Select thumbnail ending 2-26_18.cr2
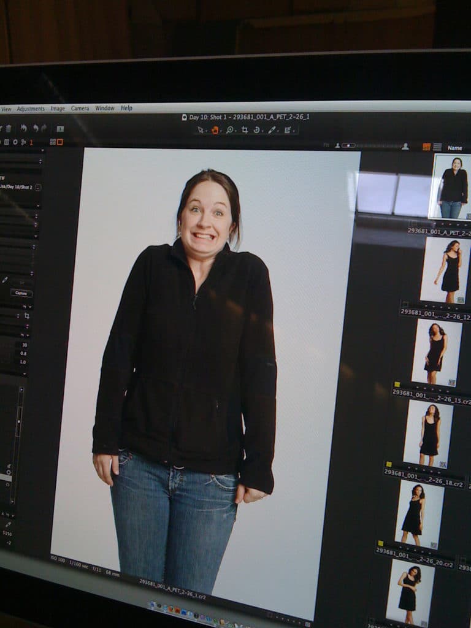This screenshot has width=471, height=628. pos(428,433)
